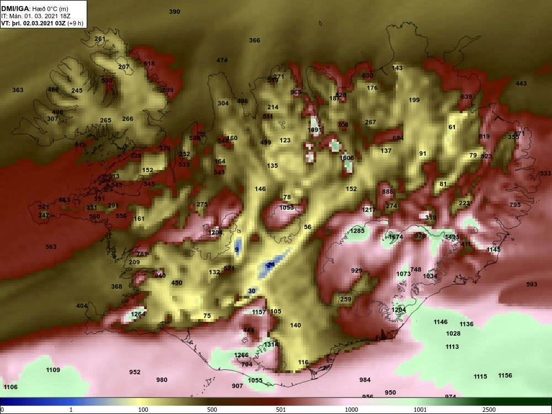Screen dimensions: 552x414
Task: Click the map value '819'
Action: click(x=485, y=136)
